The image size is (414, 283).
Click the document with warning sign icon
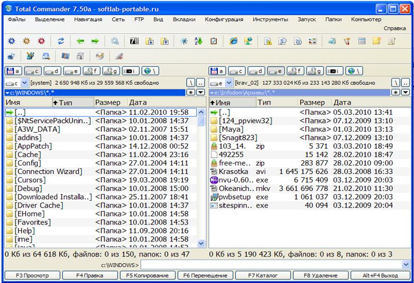(268, 41)
